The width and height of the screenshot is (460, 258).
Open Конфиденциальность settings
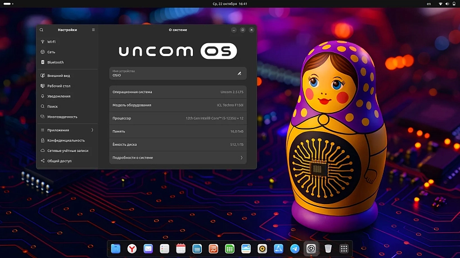click(x=66, y=140)
